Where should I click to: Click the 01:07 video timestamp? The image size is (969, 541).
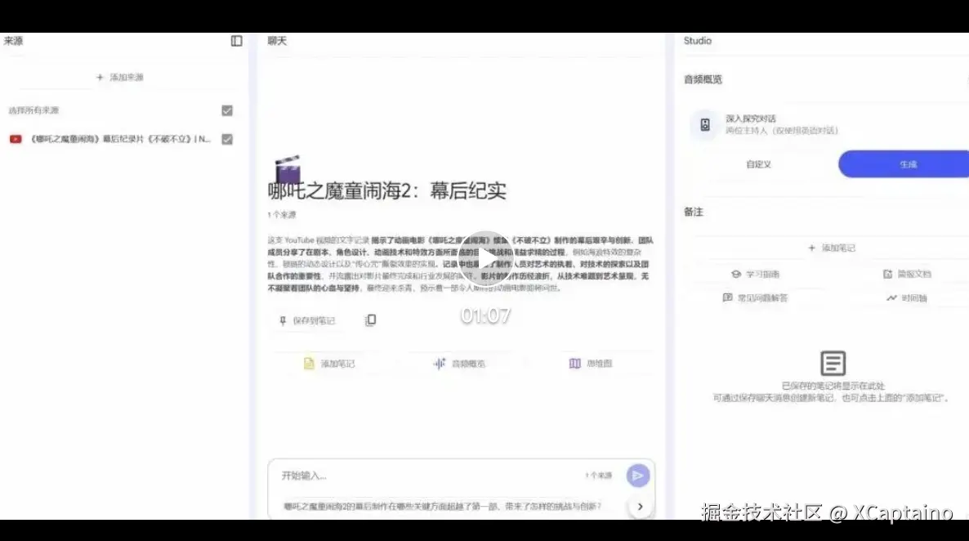click(486, 316)
